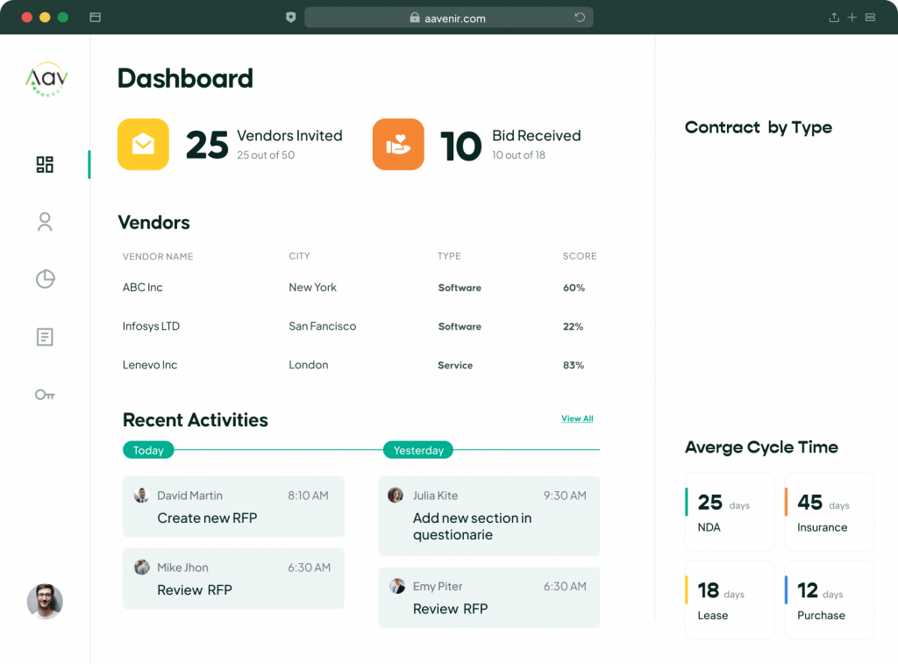
Task: Click the aavenir.com address bar
Action: (449, 18)
